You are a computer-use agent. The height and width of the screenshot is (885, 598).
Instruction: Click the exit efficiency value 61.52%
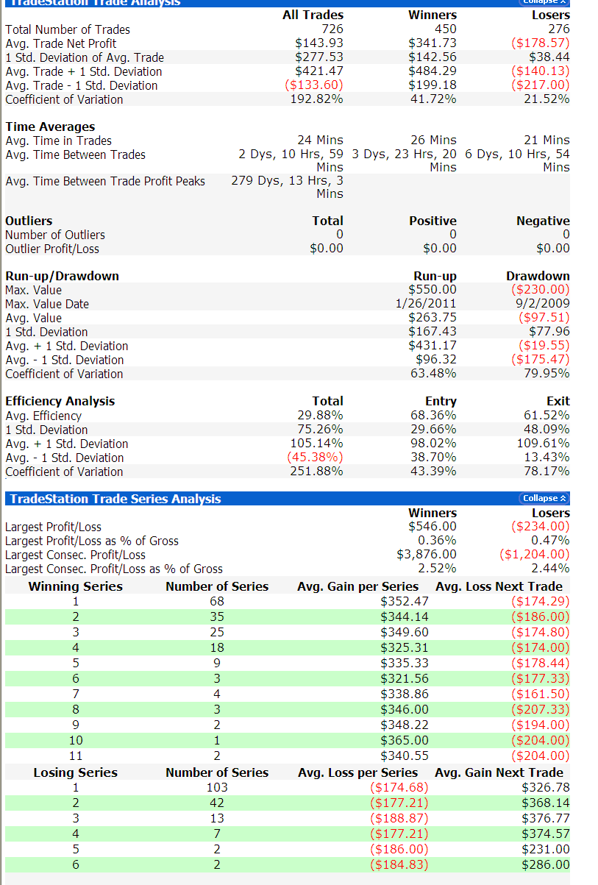(547, 416)
